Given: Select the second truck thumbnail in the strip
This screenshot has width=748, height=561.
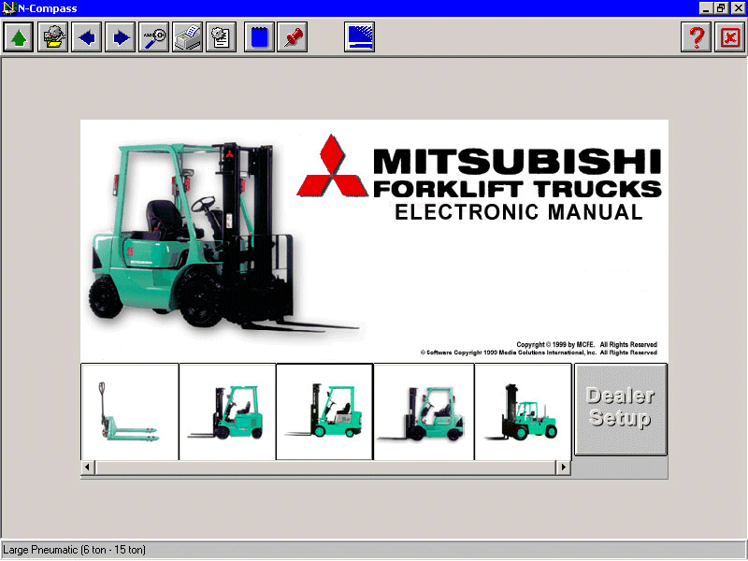Looking at the screenshot, I should pos(227,411).
